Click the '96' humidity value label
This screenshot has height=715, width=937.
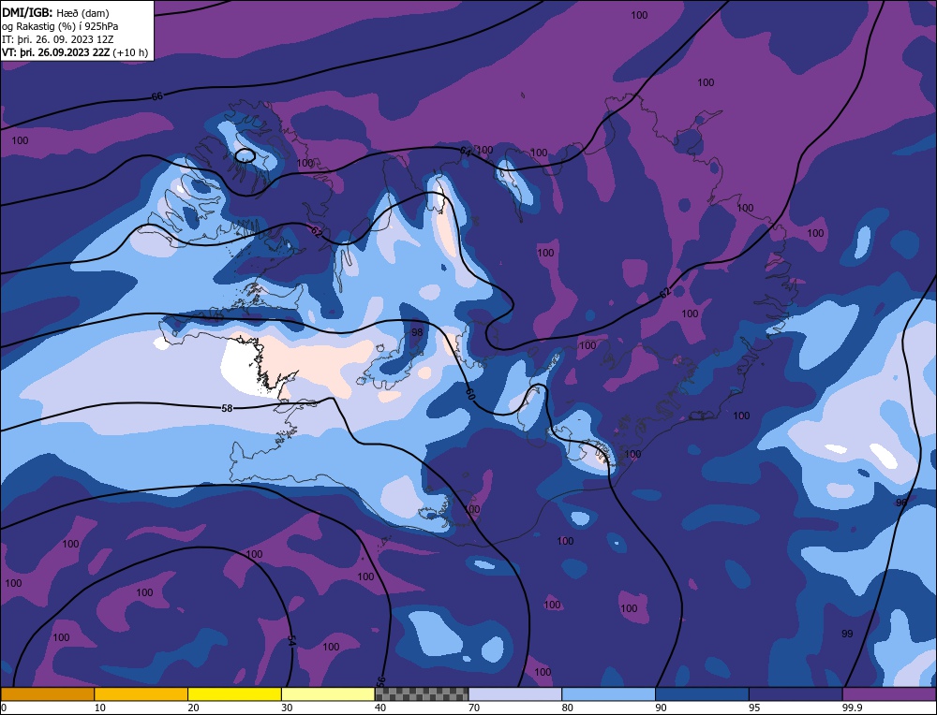[901, 503]
